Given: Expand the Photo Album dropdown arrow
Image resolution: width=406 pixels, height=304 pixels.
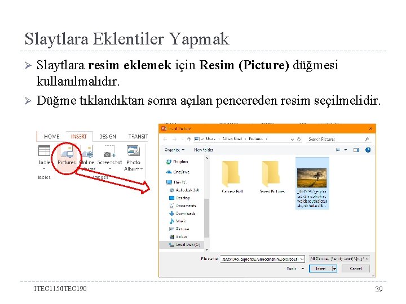Looking at the screenshot, I should (x=142, y=169).
